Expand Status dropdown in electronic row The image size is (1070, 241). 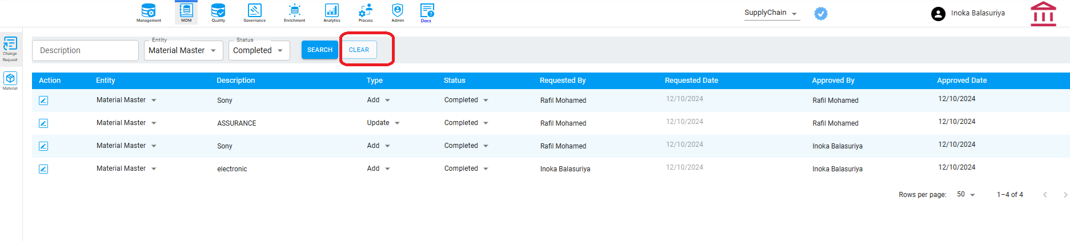point(486,168)
